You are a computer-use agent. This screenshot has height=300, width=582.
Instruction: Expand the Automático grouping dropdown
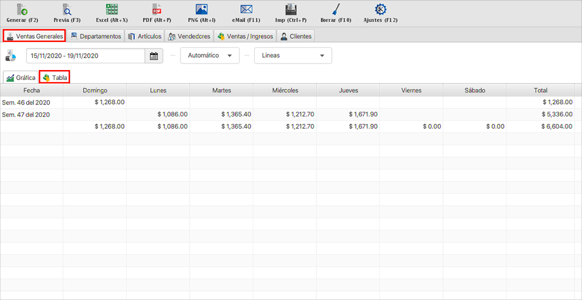[210, 55]
